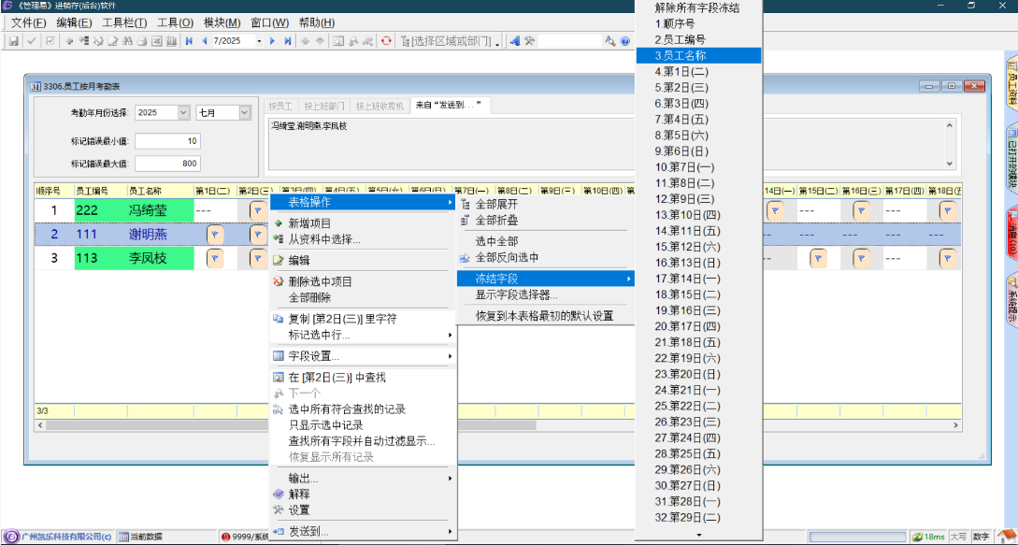Screen dimensions: 1018x545
Task: Switch to the 来自“发送到…” tab
Action: coord(449,106)
